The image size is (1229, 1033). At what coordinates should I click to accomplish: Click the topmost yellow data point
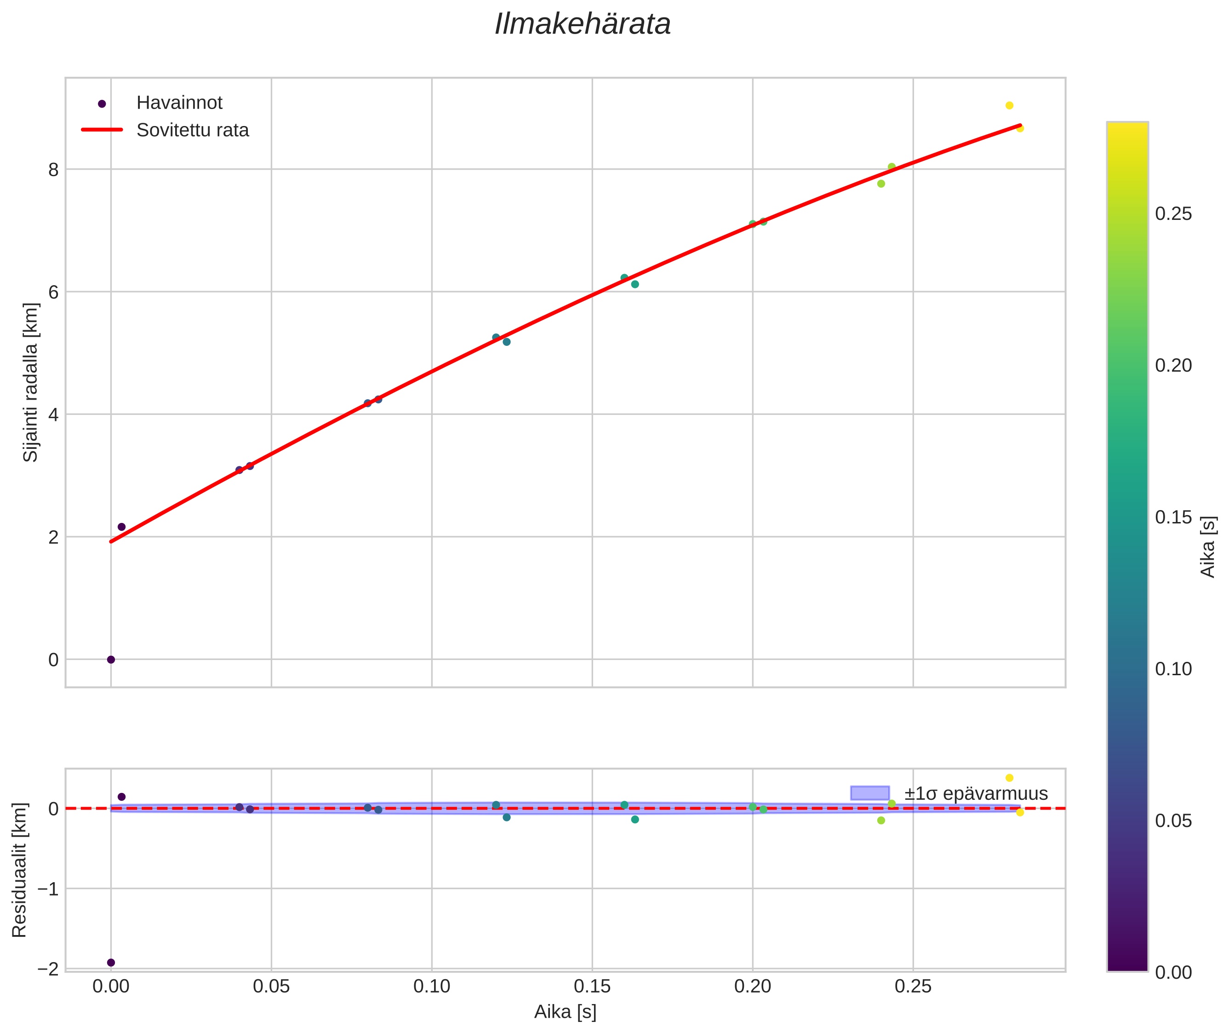(x=1009, y=105)
